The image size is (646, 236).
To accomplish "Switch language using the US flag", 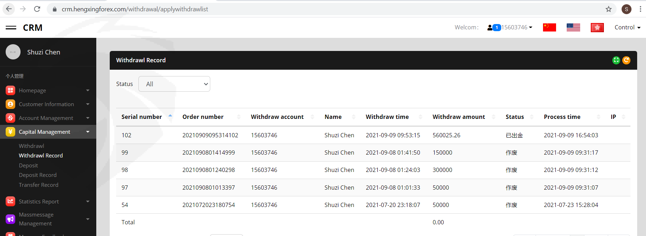I will click(573, 27).
